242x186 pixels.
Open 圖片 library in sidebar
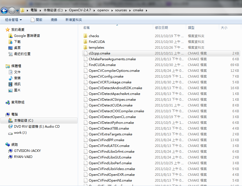(14, 90)
